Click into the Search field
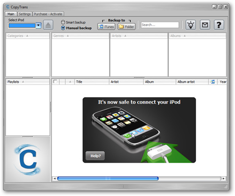The image size is (235, 196). (160, 25)
